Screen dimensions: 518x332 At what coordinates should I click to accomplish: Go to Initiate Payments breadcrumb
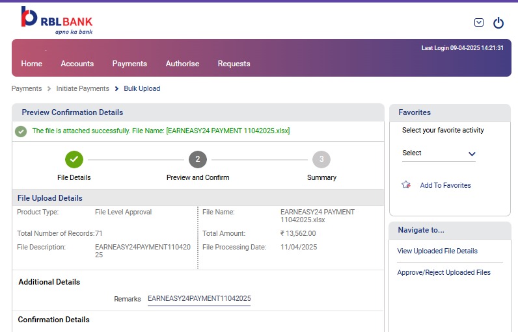point(83,89)
